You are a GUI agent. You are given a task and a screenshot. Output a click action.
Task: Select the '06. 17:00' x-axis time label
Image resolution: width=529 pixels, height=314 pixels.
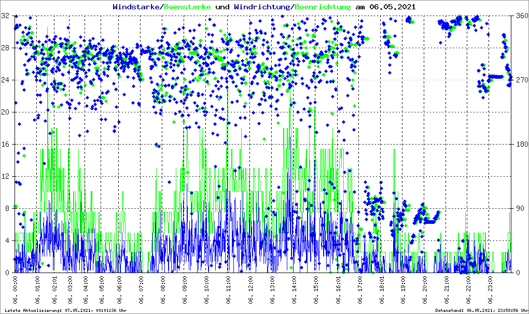359,290
